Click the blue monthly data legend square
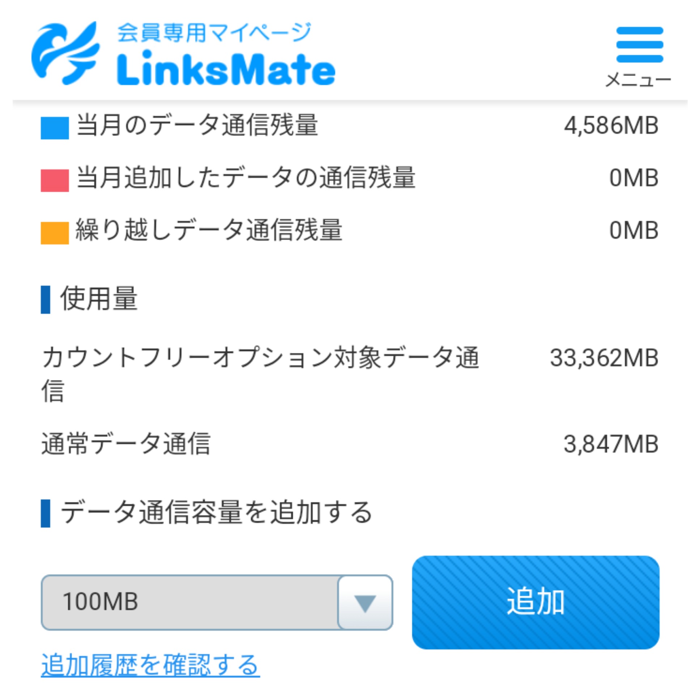The width and height of the screenshot is (700, 700). (55, 128)
